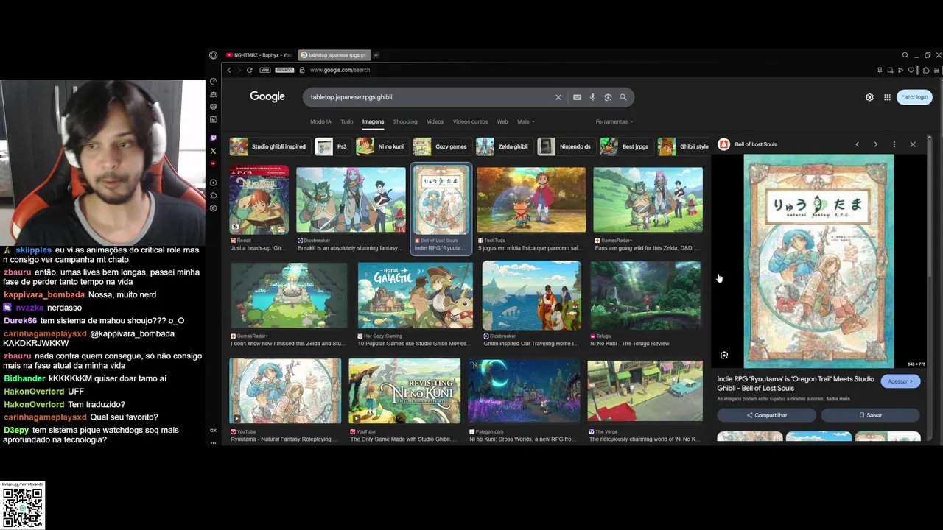The image size is (943, 530).
Task: Select Zelda ghibli filter chip
Action: click(x=503, y=146)
